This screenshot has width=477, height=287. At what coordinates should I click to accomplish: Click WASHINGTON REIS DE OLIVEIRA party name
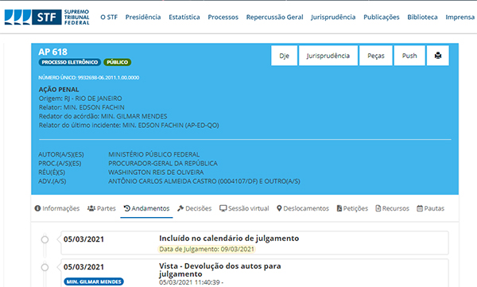coord(156,173)
